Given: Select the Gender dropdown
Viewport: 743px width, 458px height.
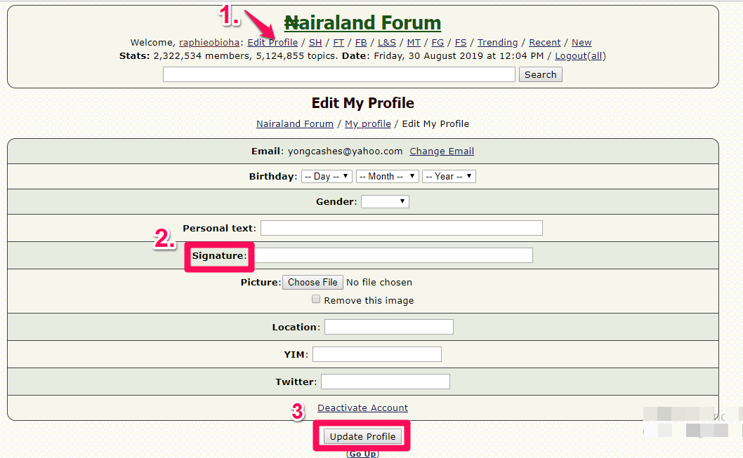Looking at the screenshot, I should pos(385,202).
